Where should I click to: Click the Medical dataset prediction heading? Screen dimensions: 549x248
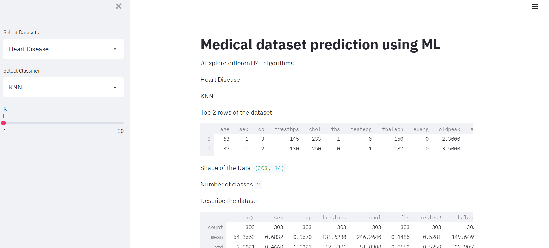(x=320, y=45)
